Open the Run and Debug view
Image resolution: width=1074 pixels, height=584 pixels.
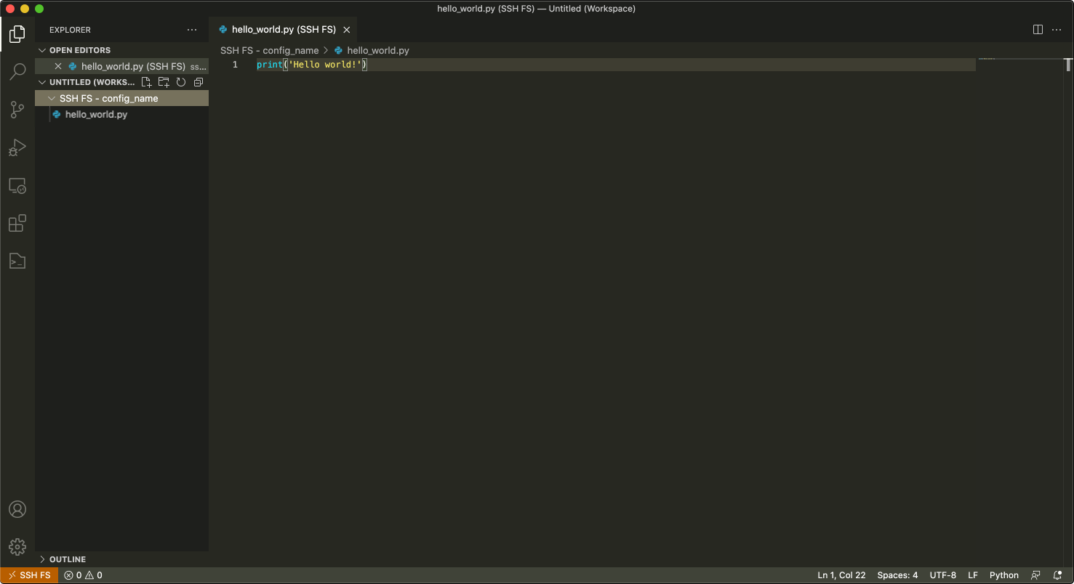(17, 148)
